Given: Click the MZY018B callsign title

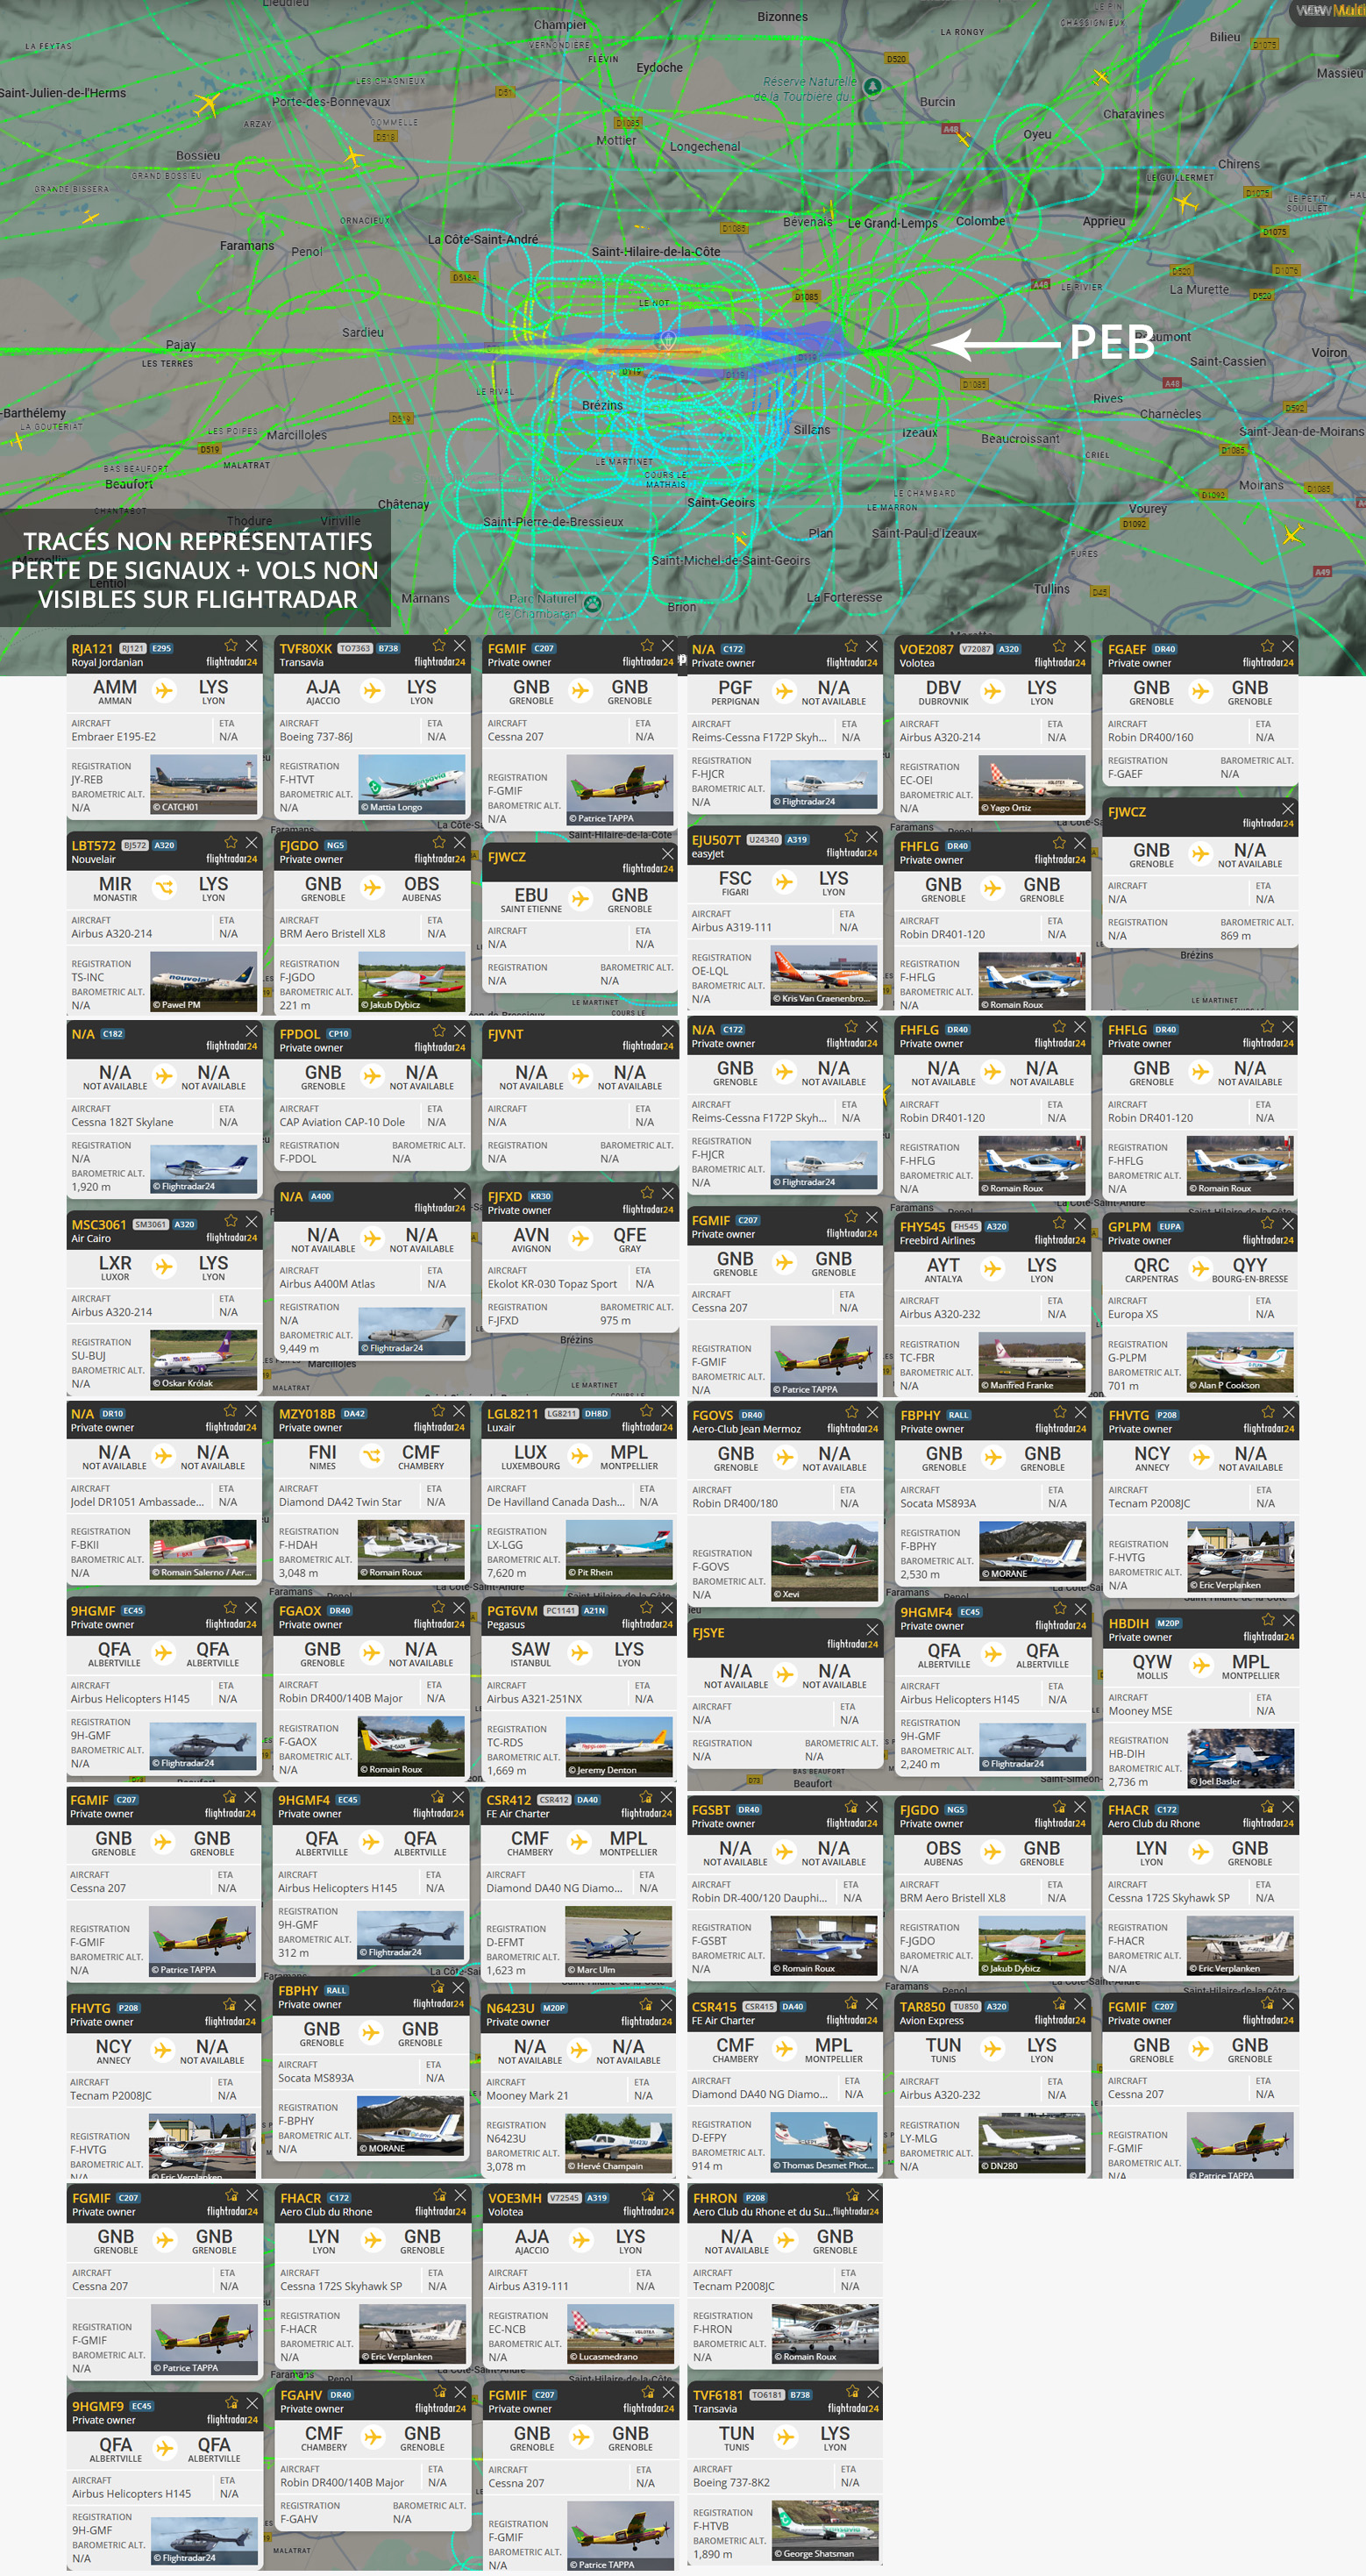Looking at the screenshot, I should click(x=307, y=1414).
